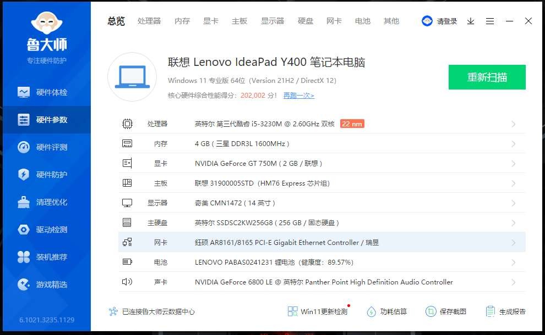Click the 22 nm badge
Screen dimensions: 545x335
(352, 124)
